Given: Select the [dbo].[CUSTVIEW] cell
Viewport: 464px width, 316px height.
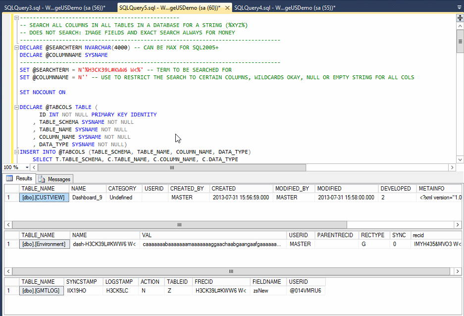Looking at the screenshot, I should (x=44, y=197).
